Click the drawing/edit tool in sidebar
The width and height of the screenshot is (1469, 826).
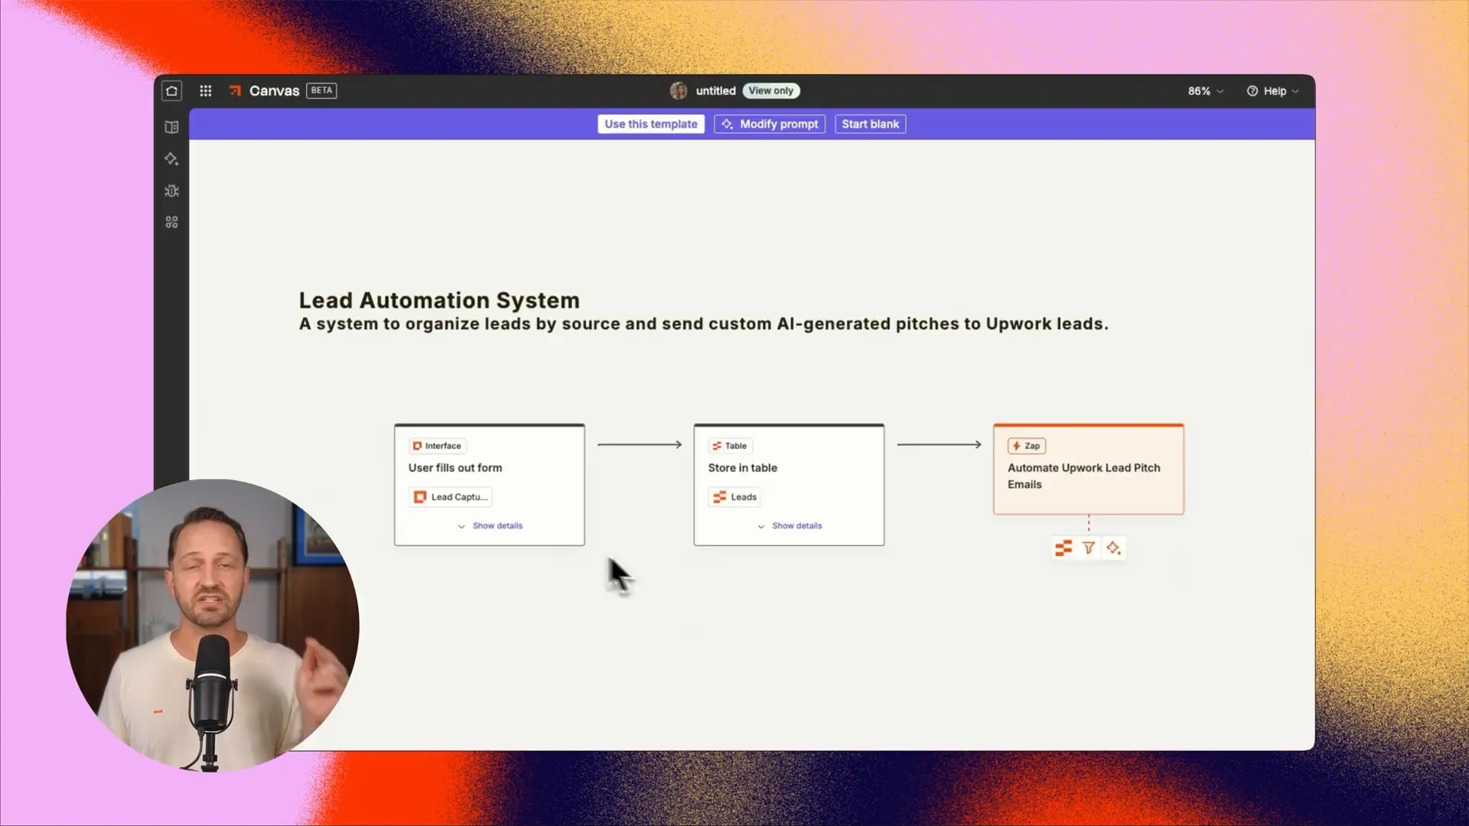(171, 158)
